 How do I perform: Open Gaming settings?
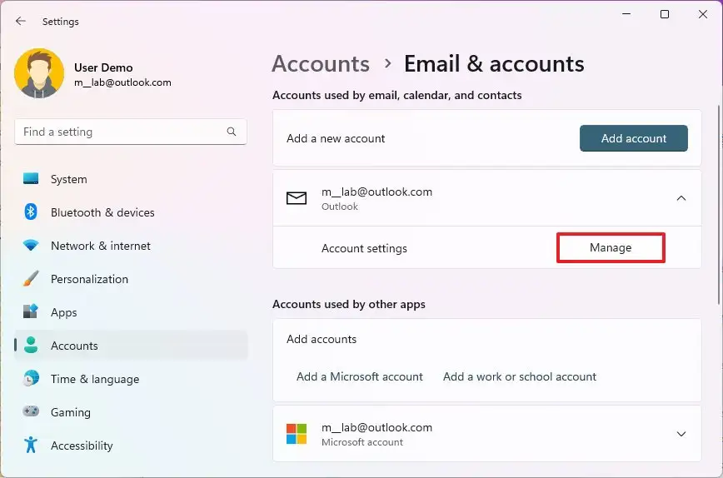(131, 411)
